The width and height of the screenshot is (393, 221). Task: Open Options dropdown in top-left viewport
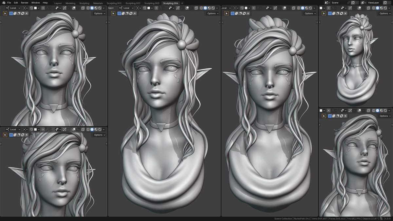pos(100,13)
